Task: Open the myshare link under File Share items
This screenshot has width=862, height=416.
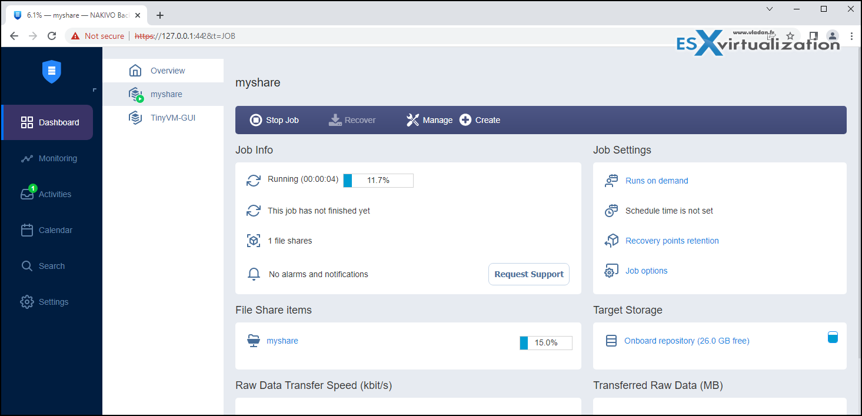Action: pos(282,341)
